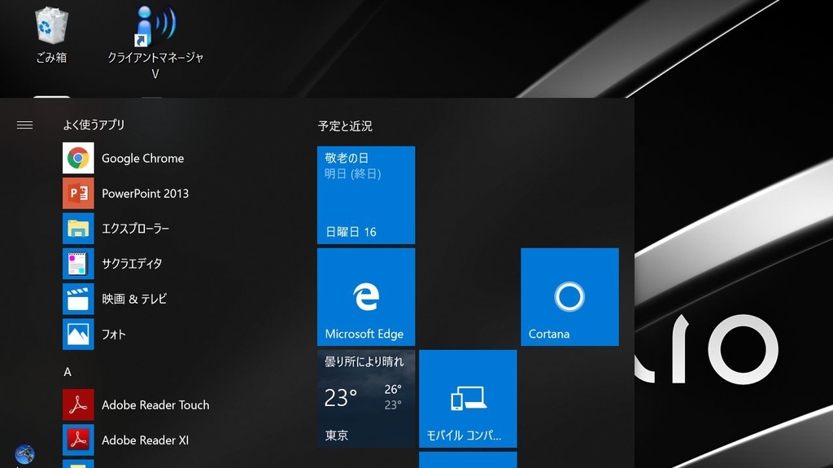Open フォト by its label
This screenshot has height=468, width=833.
[x=114, y=335]
